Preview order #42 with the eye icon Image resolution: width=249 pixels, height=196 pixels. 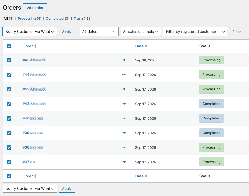tap(124, 104)
